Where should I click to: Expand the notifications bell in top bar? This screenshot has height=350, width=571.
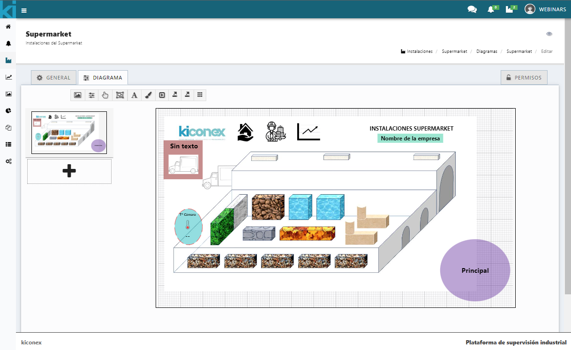(x=491, y=9)
